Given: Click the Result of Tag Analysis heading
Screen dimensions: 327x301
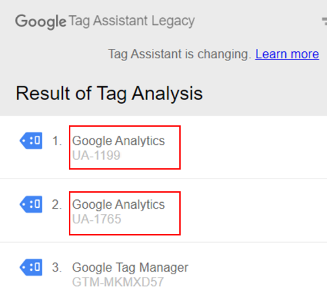Looking at the screenshot, I should point(109,94).
